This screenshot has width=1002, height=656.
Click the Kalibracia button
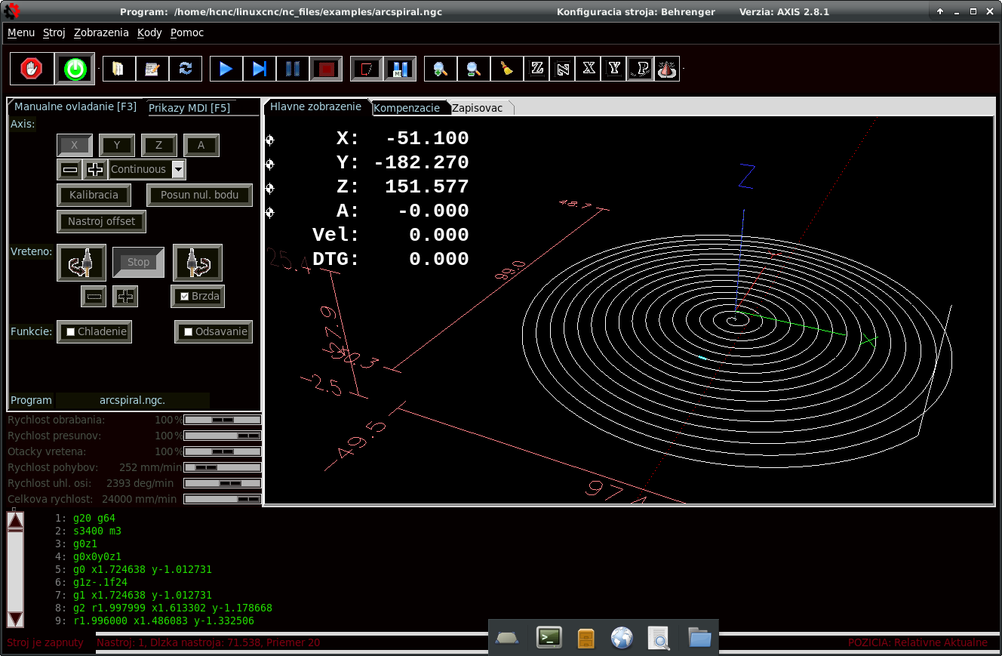pos(94,195)
